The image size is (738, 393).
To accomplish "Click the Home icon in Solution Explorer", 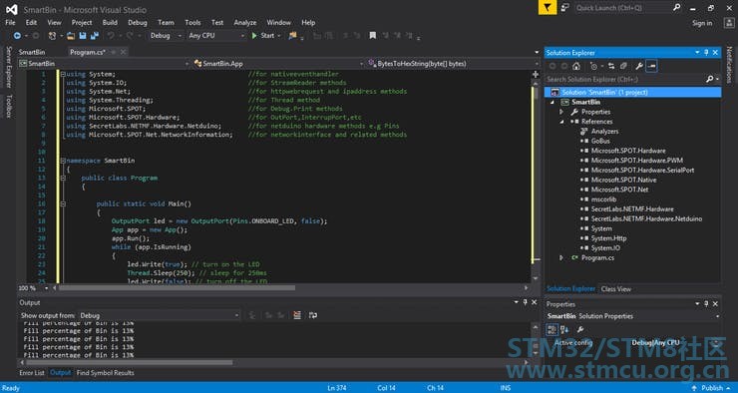I will 576,67.
